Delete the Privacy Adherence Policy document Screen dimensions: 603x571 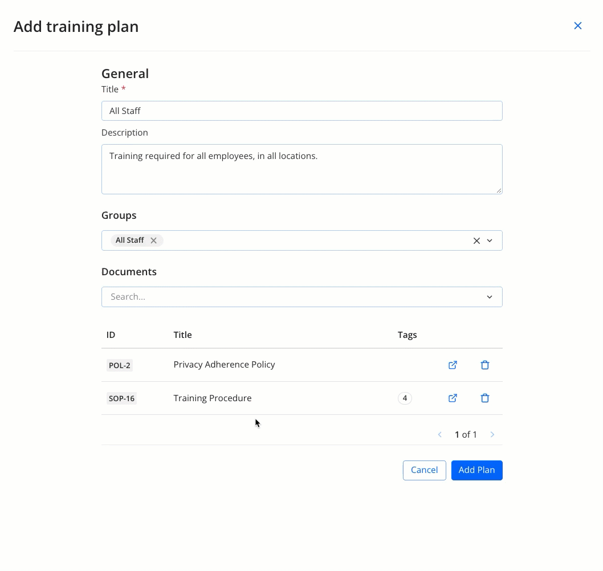(x=485, y=365)
